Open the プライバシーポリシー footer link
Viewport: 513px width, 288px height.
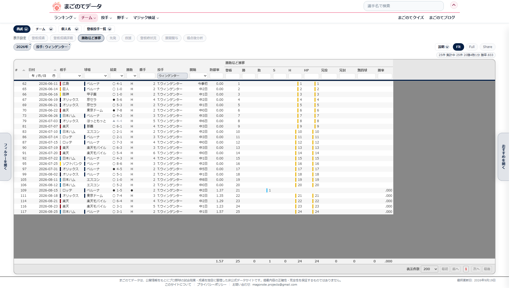click(x=212, y=285)
